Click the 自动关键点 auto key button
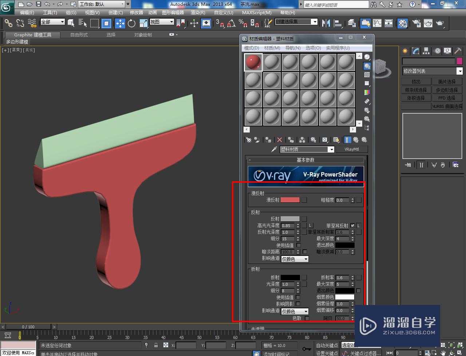 pos(327,345)
